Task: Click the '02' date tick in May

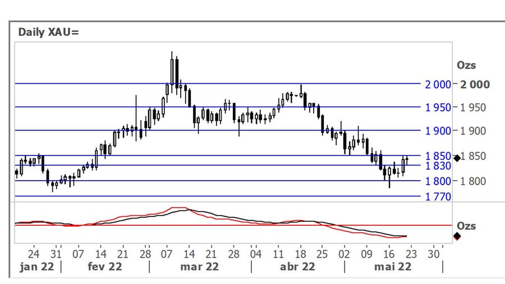Action: [344, 254]
